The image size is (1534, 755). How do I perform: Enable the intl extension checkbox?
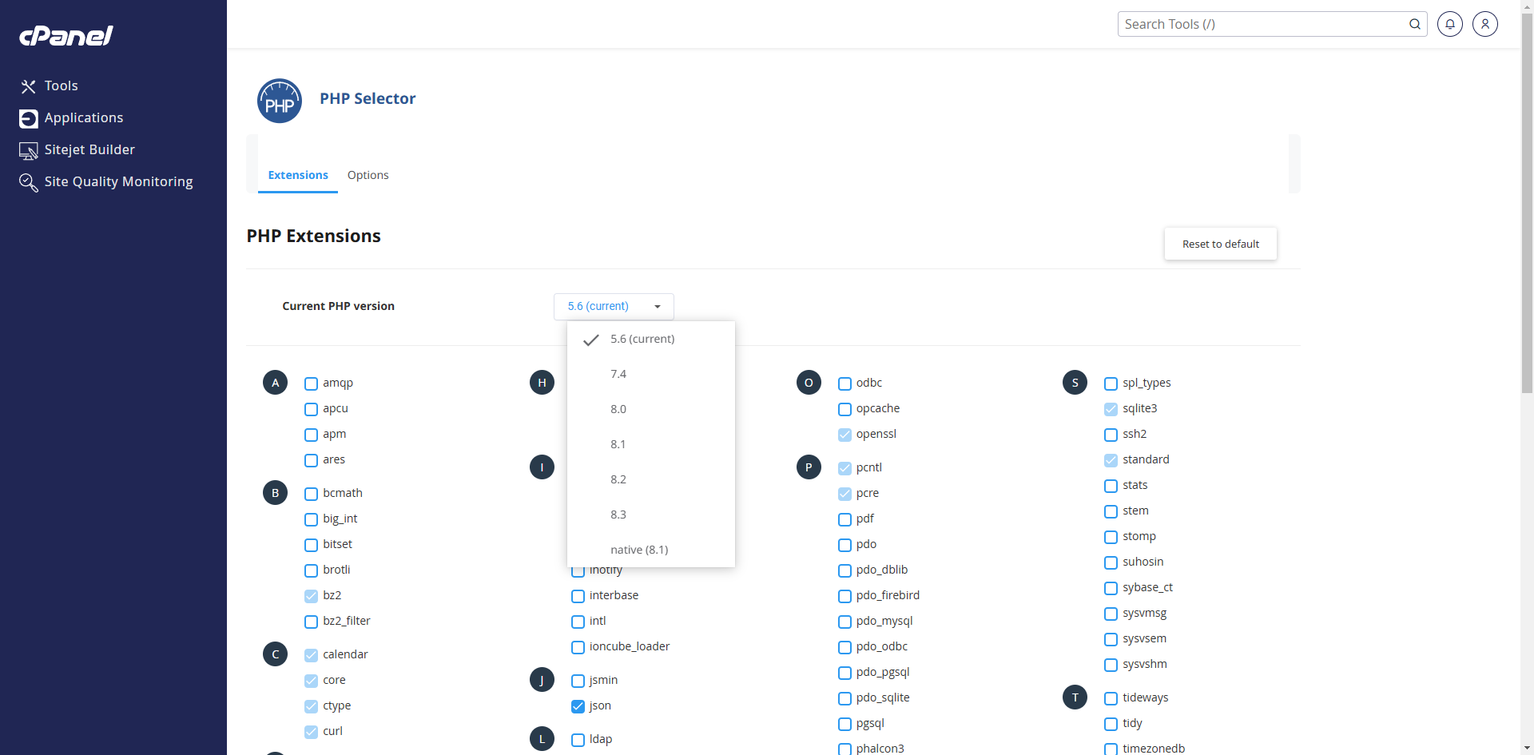[578, 622]
